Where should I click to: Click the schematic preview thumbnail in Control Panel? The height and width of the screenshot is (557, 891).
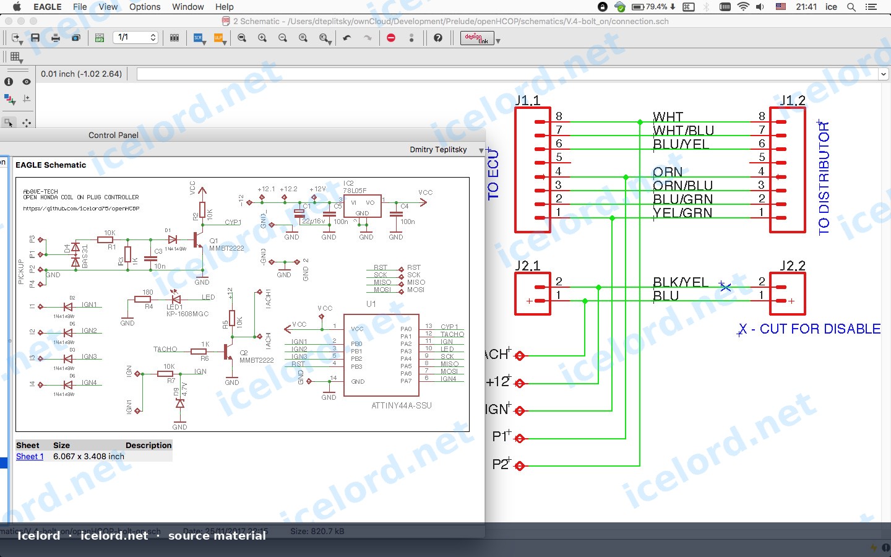tap(243, 304)
